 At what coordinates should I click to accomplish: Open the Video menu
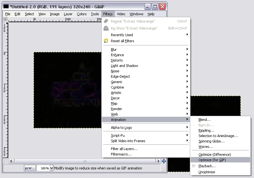point(121,14)
